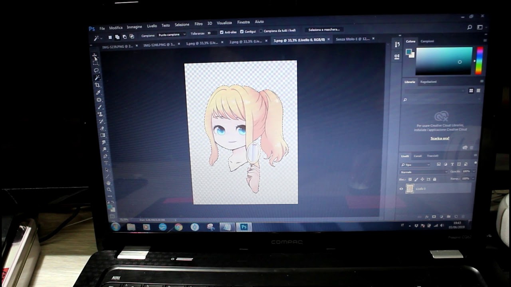Switch to the Canali tab

coord(418,156)
